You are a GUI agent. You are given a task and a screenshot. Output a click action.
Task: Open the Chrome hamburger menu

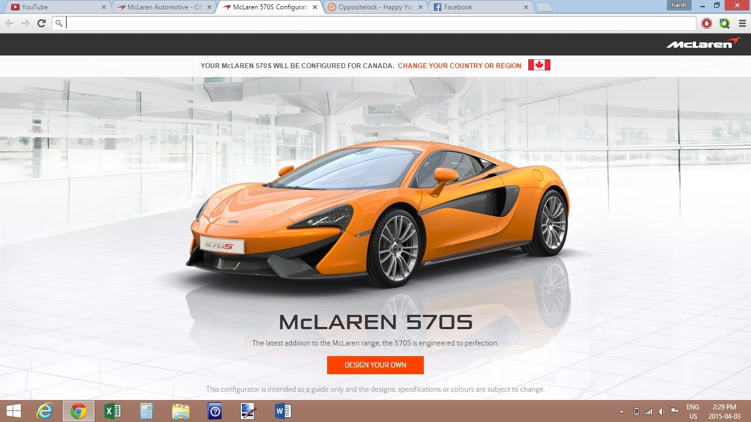(x=742, y=23)
